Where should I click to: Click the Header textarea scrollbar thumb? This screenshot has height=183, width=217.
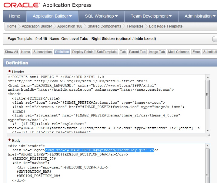[x=208, y=94]
